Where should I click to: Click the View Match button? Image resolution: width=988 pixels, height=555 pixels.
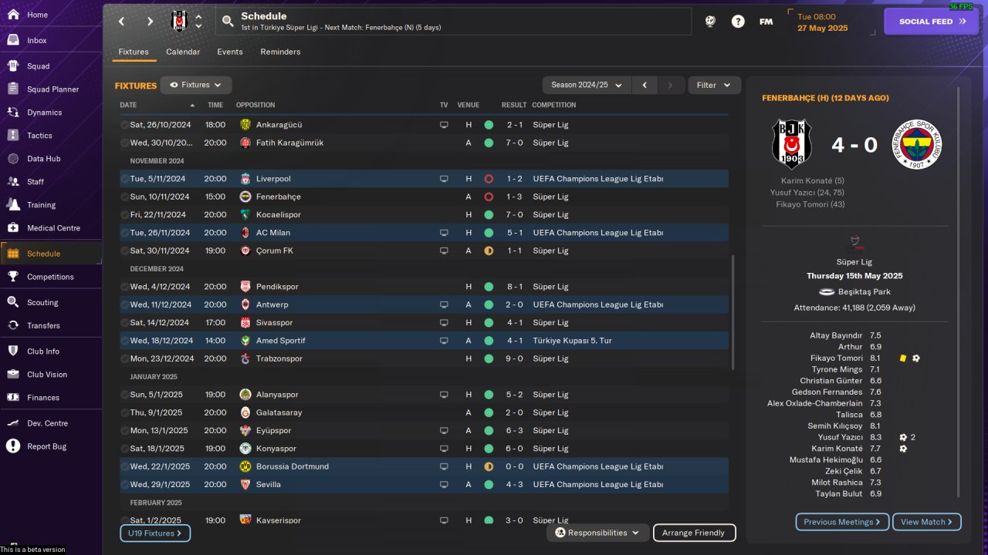point(927,522)
